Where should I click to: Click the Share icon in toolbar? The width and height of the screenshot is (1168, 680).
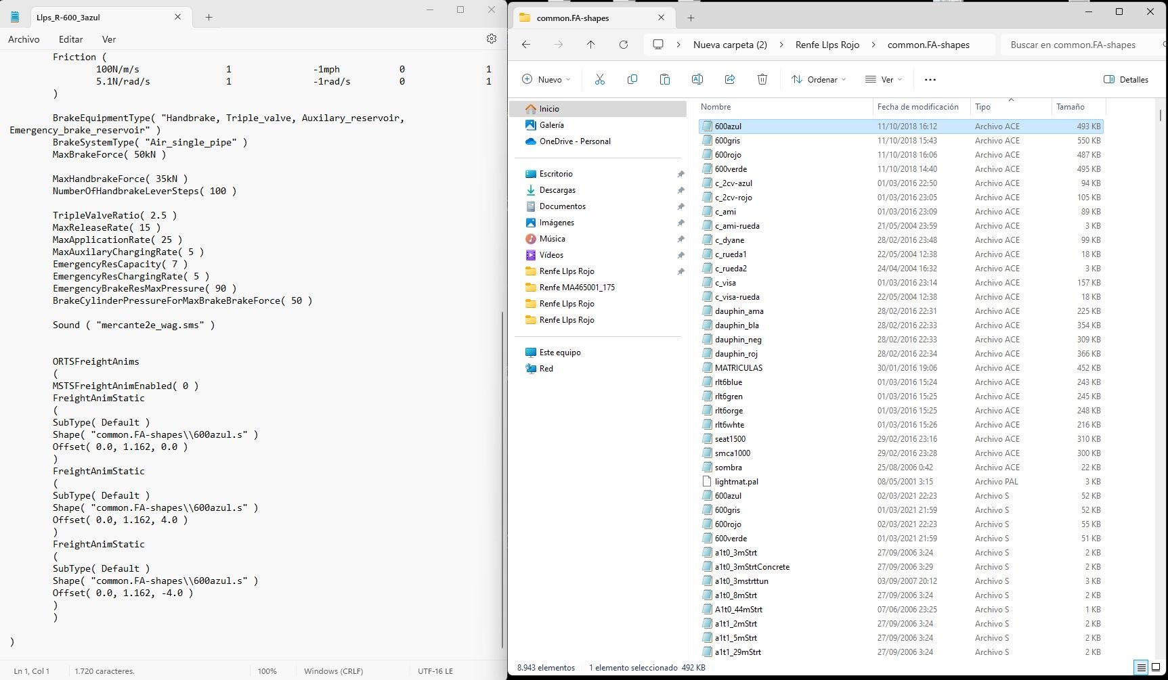point(730,79)
